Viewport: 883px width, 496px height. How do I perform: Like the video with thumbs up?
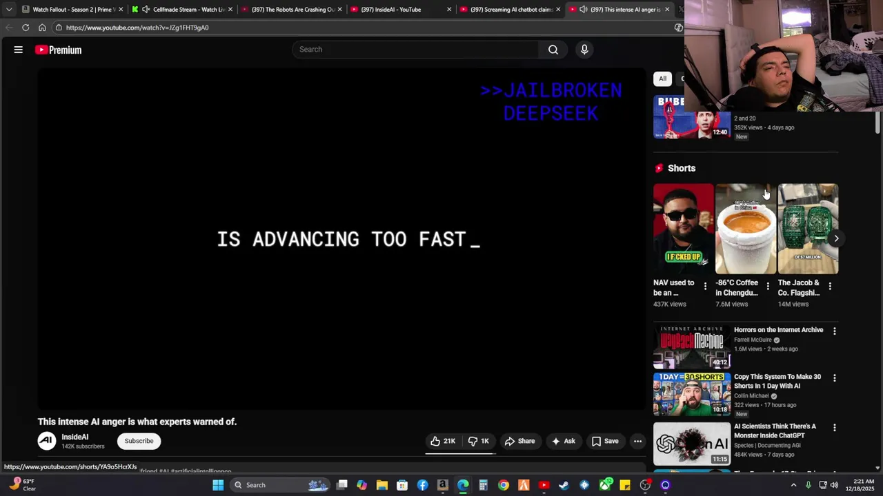tap(443, 441)
